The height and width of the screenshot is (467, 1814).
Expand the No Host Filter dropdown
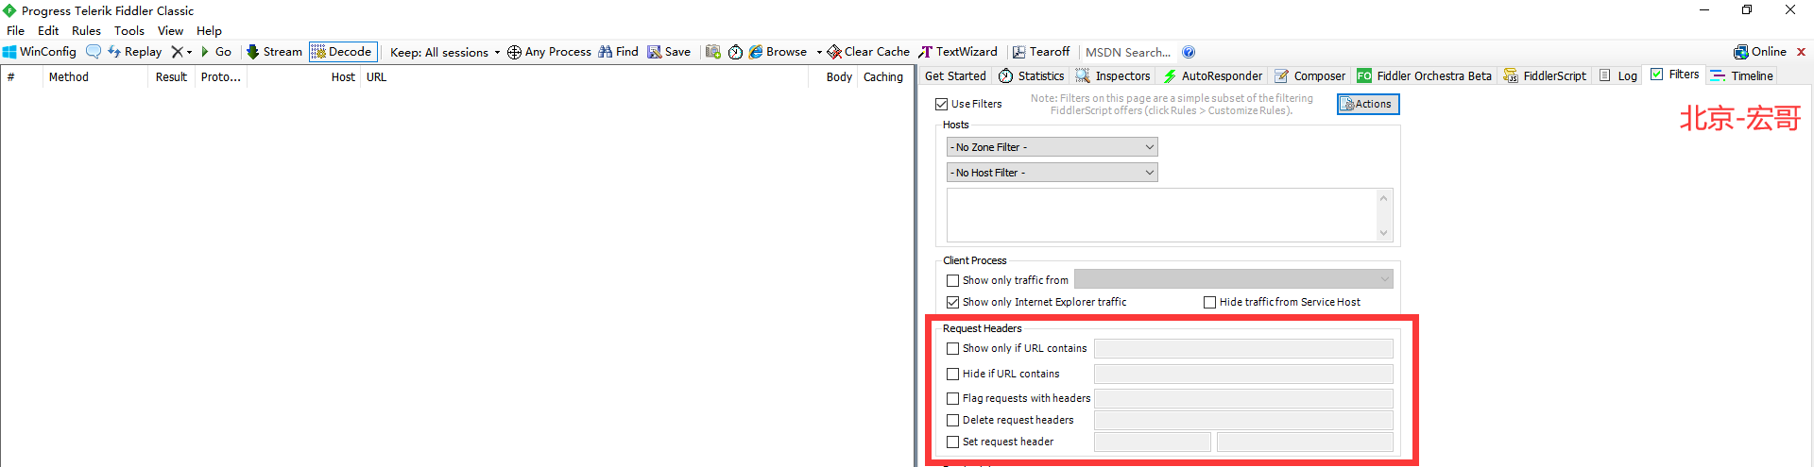click(x=1052, y=173)
